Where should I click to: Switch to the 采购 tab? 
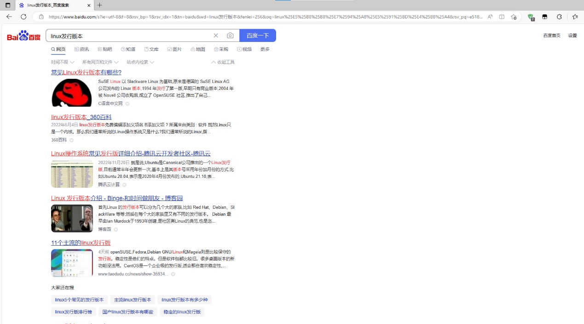(x=221, y=49)
